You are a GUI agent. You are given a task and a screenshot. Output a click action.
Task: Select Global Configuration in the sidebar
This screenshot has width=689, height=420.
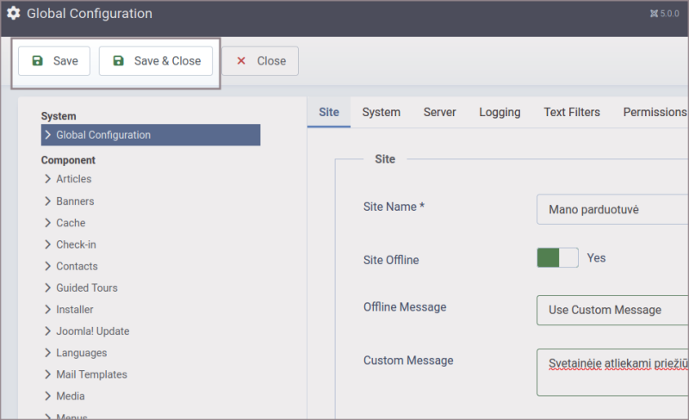coord(151,135)
